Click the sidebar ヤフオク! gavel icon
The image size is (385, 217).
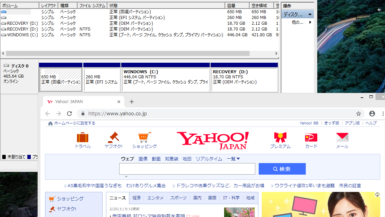pyautogui.click(x=52, y=209)
